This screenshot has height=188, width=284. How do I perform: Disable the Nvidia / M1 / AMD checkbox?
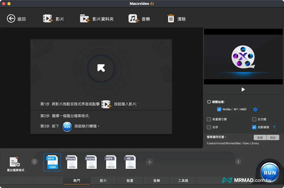pyautogui.click(x=219, y=109)
